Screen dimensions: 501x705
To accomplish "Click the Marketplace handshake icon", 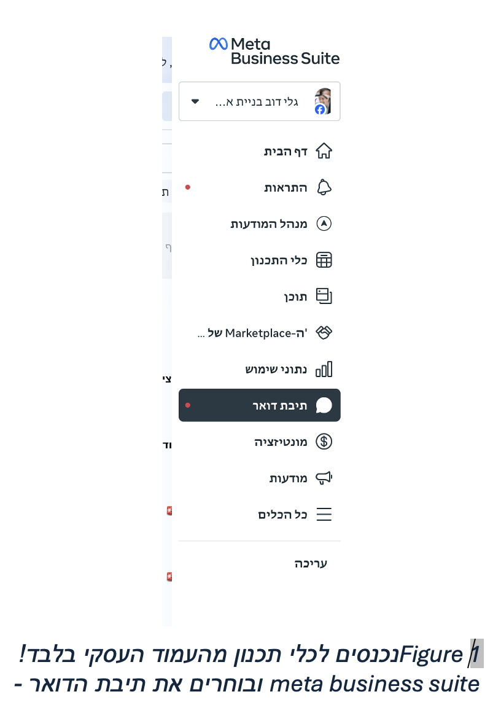I will coord(324,333).
